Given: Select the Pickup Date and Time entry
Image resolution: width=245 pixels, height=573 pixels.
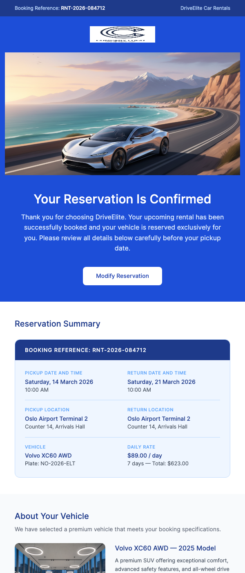Looking at the screenshot, I should (59, 381).
